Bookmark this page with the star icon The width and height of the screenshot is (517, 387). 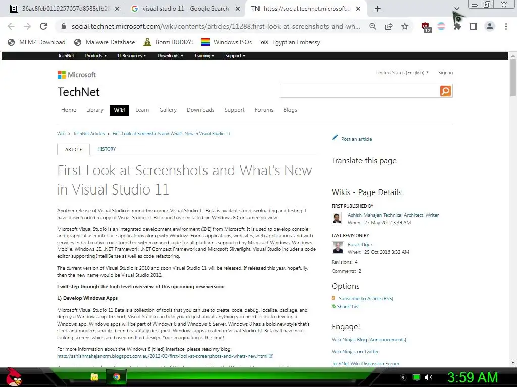pyautogui.click(x=405, y=26)
